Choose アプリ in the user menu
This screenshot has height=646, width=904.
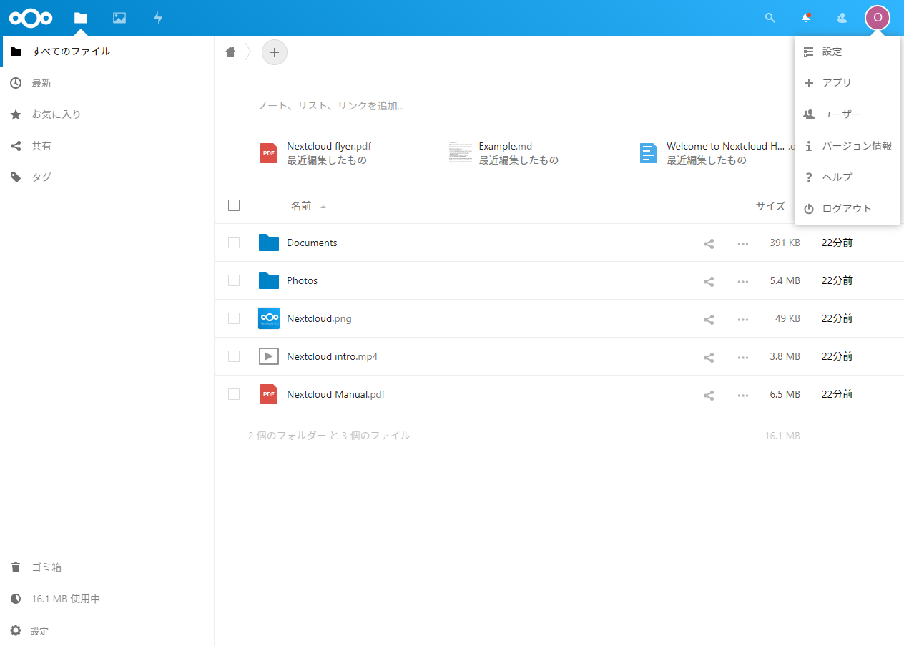847,83
